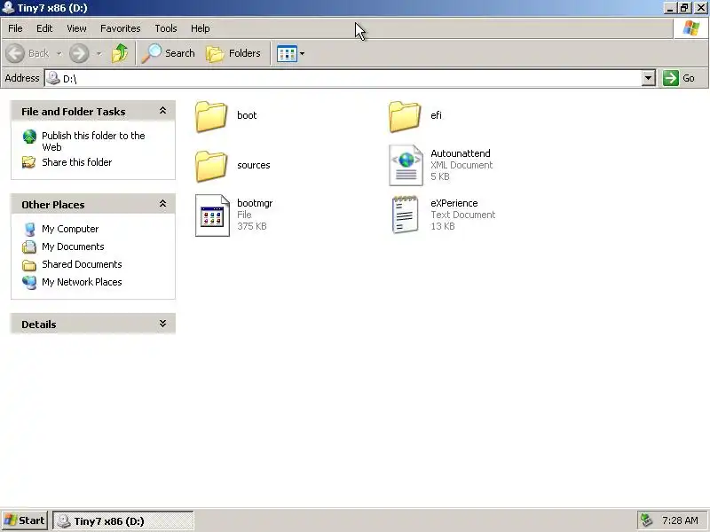This screenshot has width=710, height=532.
Task: Click the Autounattend file name
Action: click(461, 153)
